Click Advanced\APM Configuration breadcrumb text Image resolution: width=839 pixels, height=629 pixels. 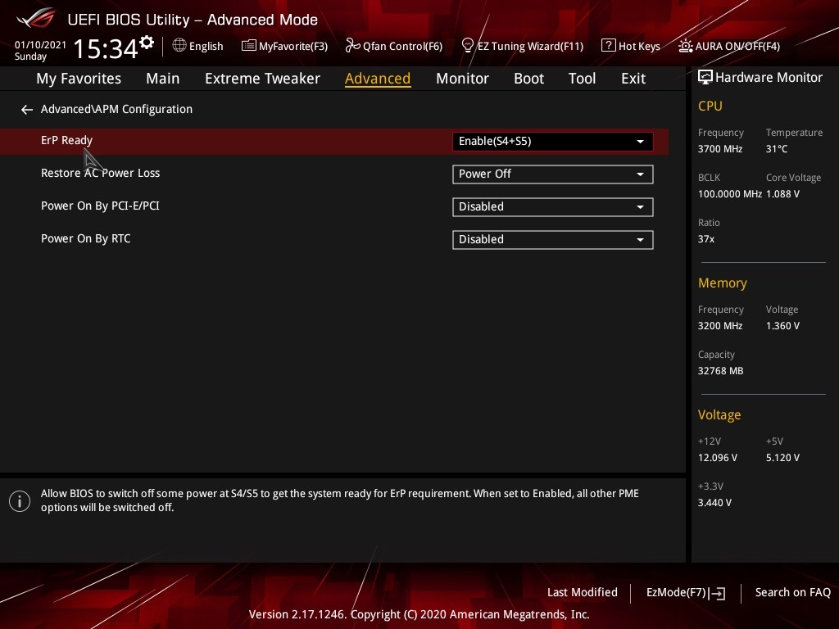116,109
